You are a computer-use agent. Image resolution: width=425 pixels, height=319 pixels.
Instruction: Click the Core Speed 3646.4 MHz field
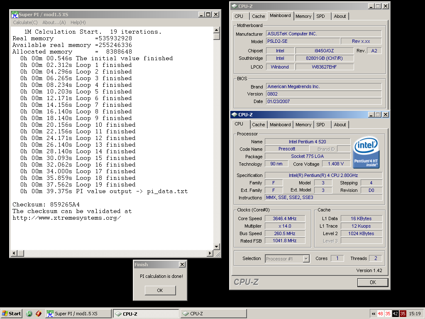click(x=285, y=218)
